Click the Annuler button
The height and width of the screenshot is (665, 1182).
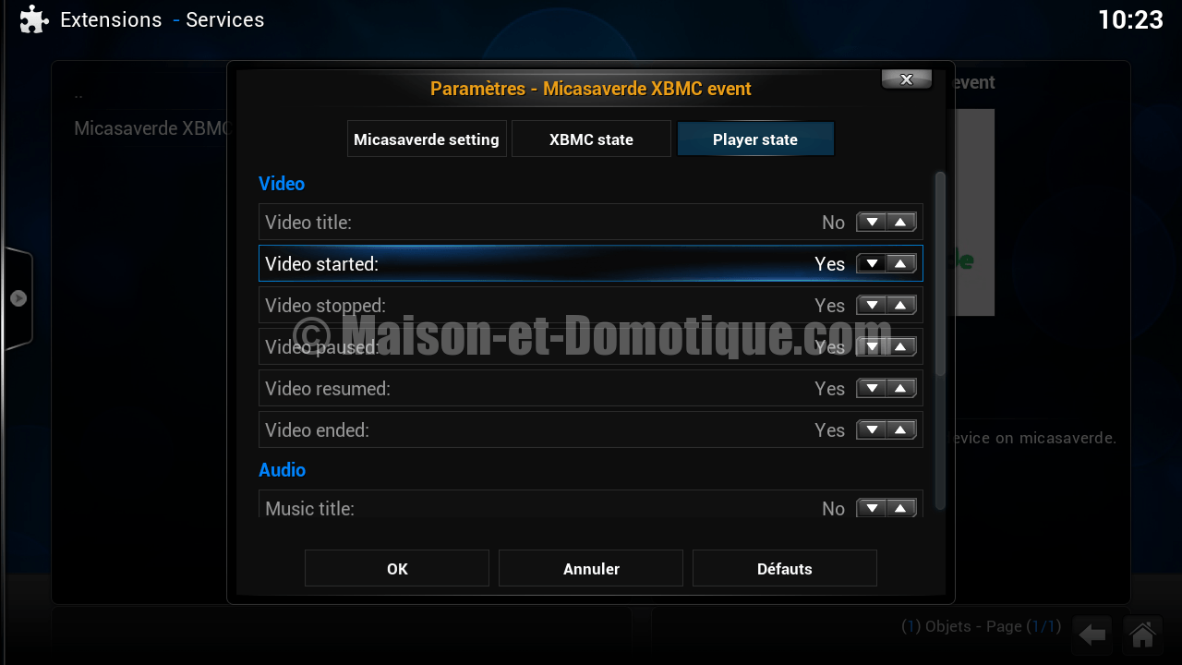(x=591, y=569)
